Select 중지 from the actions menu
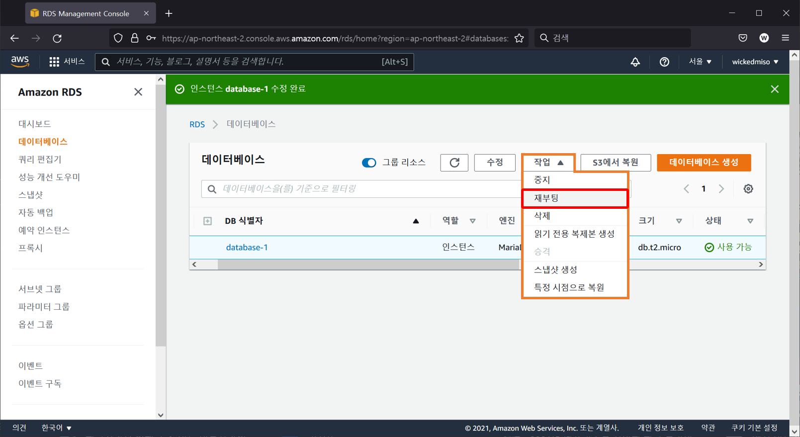The image size is (800, 437). (575, 180)
